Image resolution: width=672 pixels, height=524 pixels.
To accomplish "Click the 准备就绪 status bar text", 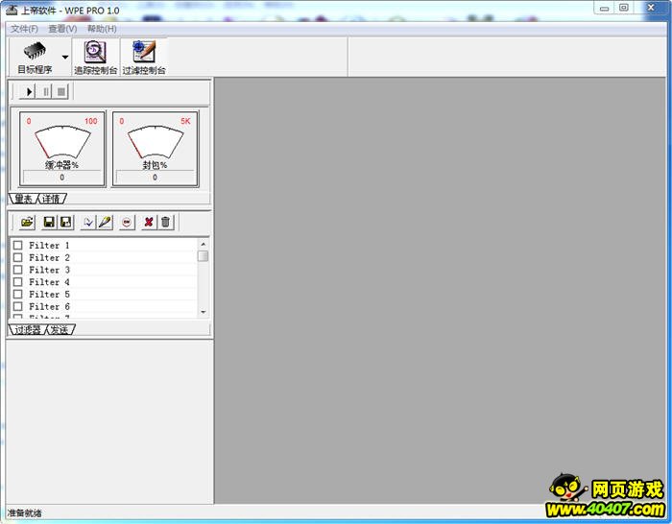I will 24,512.
